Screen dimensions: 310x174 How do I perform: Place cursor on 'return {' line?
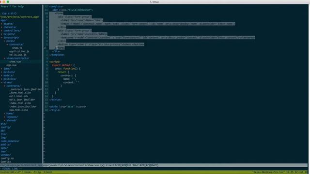[x=63, y=72]
